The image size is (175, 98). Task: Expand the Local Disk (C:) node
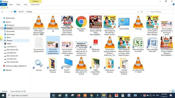pos(2,47)
